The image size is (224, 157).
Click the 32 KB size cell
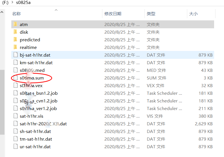point(207,85)
